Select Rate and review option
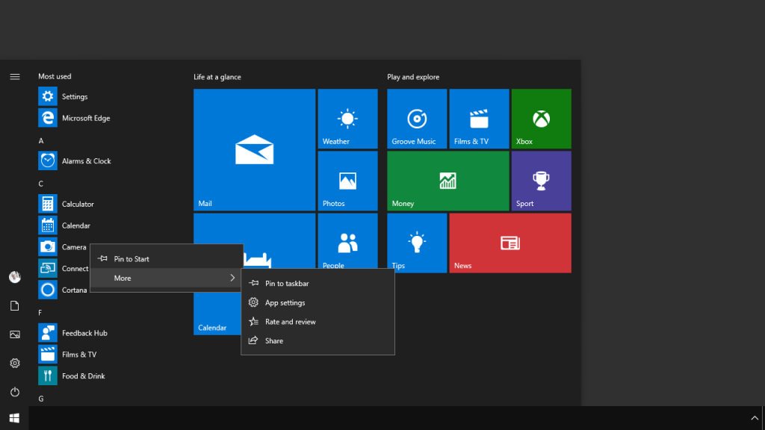 coord(290,322)
